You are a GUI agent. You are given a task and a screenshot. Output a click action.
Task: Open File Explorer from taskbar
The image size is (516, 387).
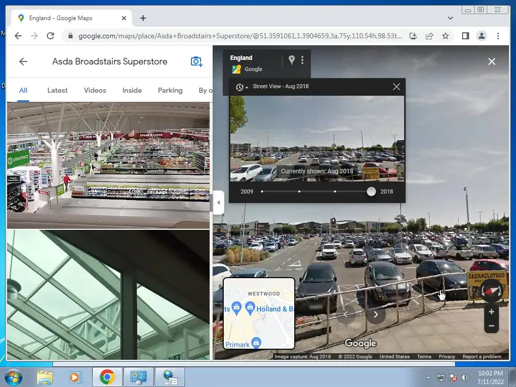(45, 377)
